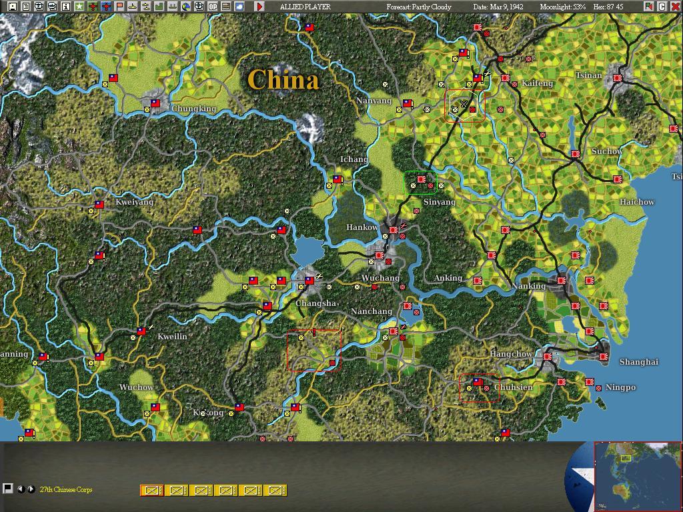
Task: Click the red-green flag icon top right
Action: [649, 6]
